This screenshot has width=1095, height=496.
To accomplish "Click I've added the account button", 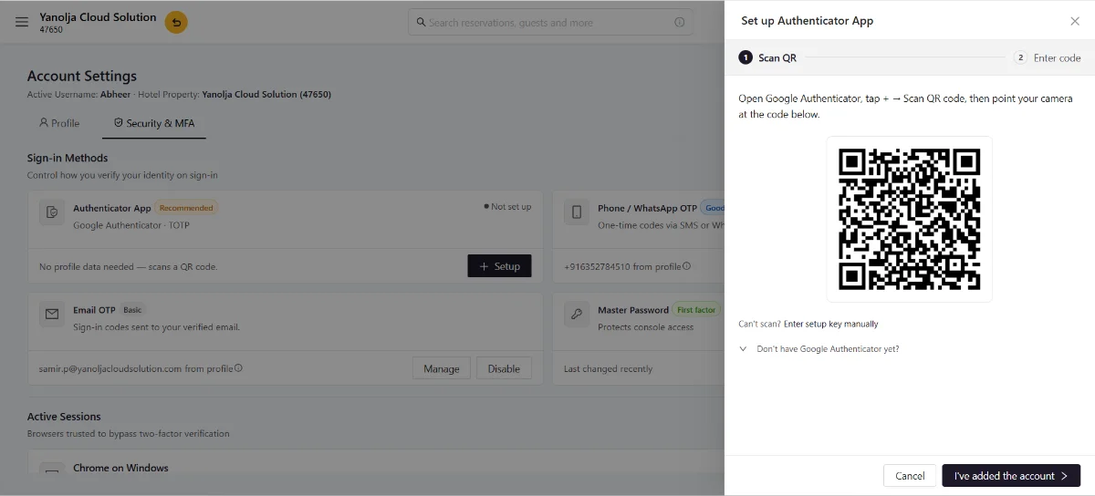I will (x=1011, y=476).
